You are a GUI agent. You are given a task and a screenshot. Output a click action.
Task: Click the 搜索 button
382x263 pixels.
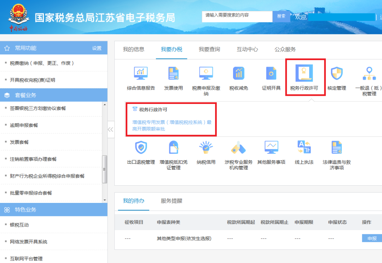(x=281, y=16)
